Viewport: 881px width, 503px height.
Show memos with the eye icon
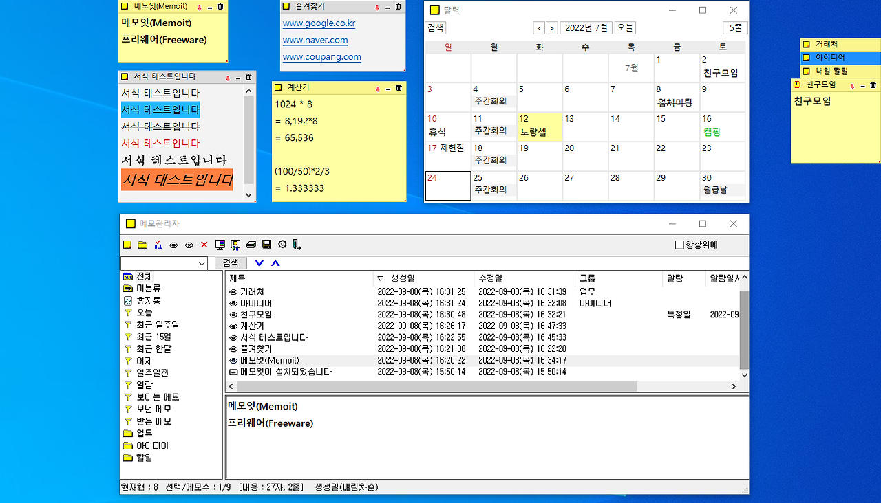click(172, 244)
